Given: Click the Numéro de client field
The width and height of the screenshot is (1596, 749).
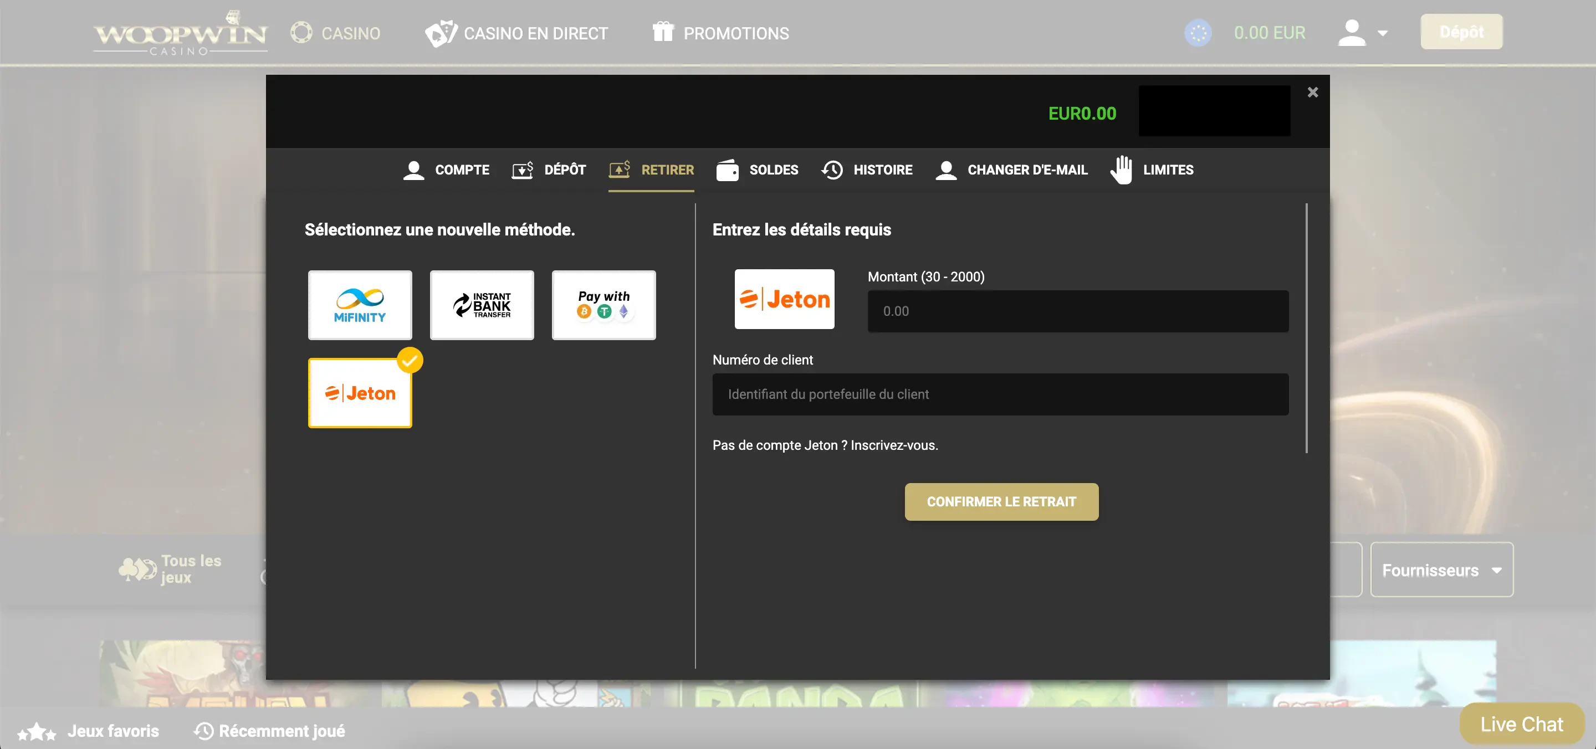Looking at the screenshot, I should [x=999, y=394].
